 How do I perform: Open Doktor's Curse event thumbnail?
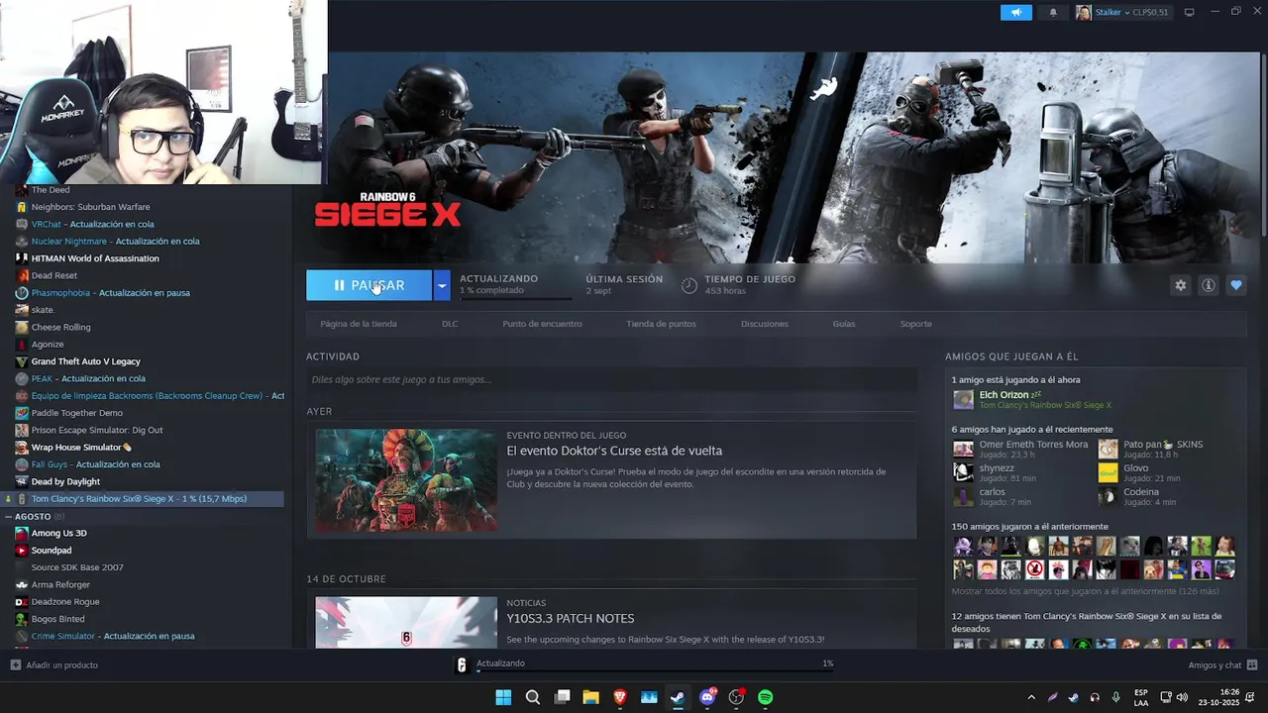click(406, 480)
